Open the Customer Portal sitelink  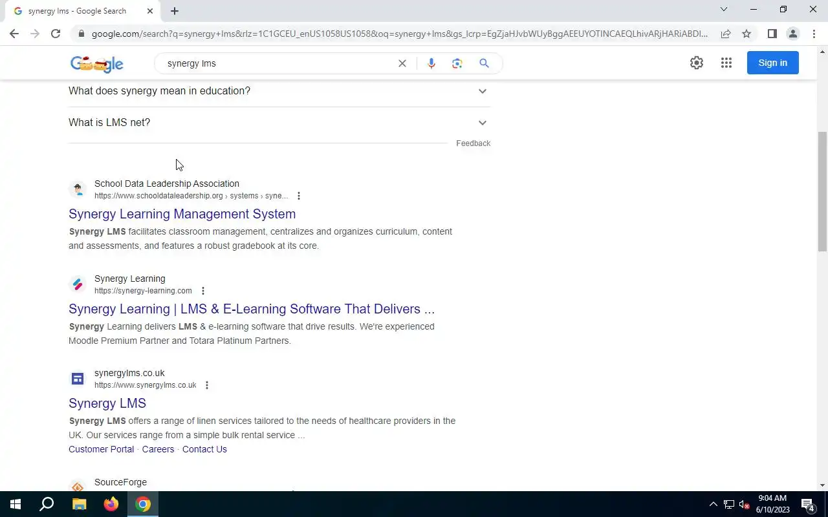[101, 449]
